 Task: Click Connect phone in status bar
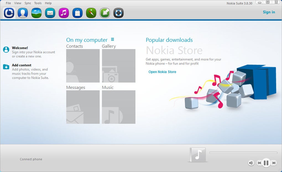tap(31, 159)
